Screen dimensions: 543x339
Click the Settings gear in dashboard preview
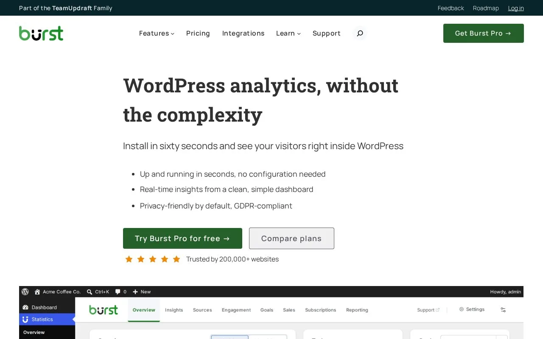[462, 309]
